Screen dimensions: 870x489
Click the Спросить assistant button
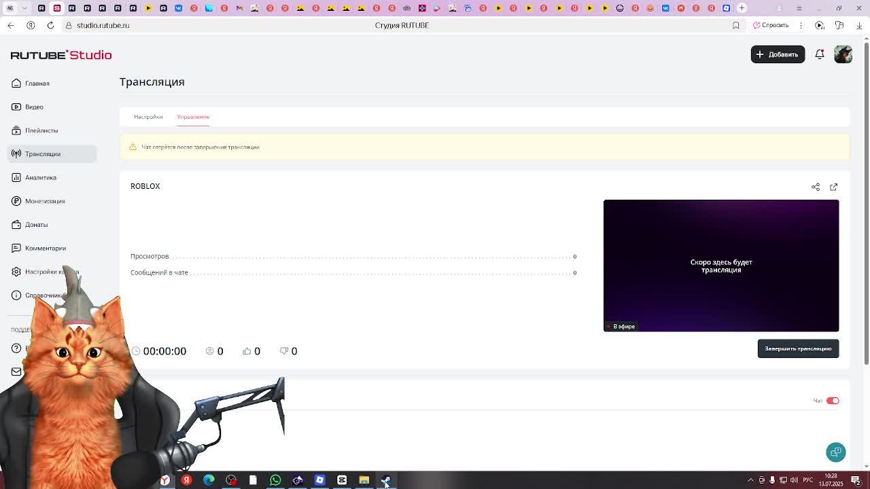click(x=771, y=25)
